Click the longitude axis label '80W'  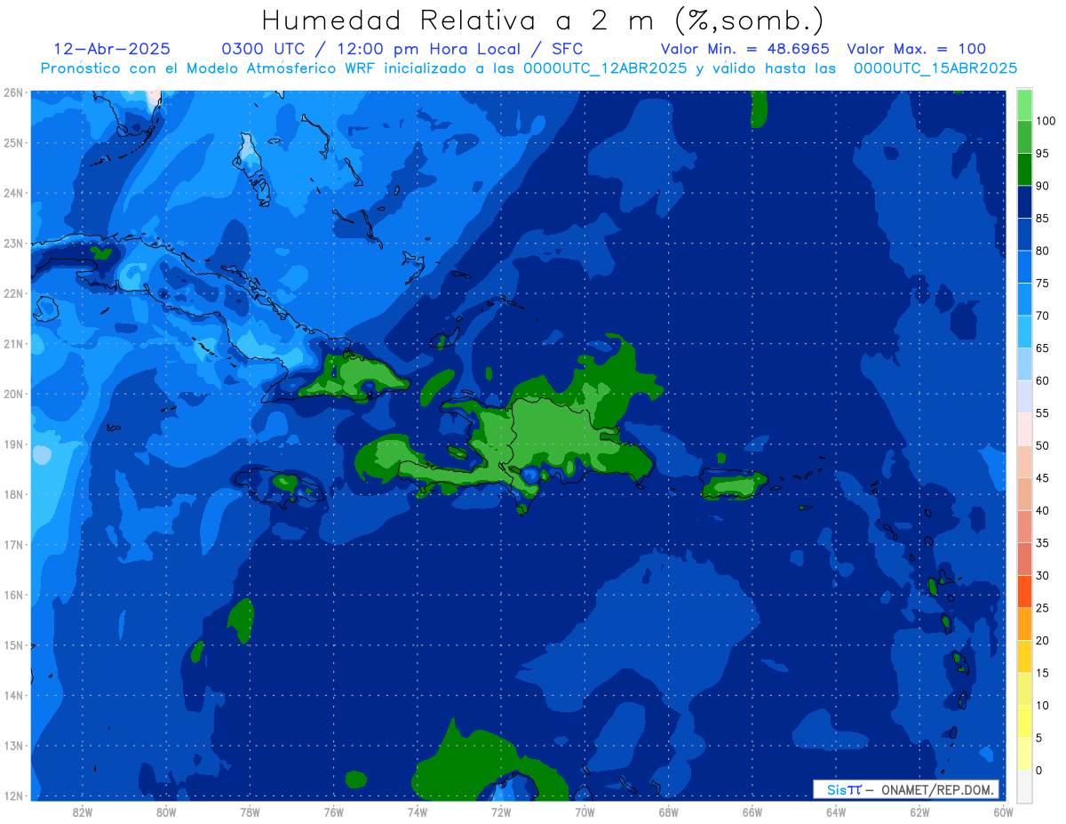click(x=166, y=812)
